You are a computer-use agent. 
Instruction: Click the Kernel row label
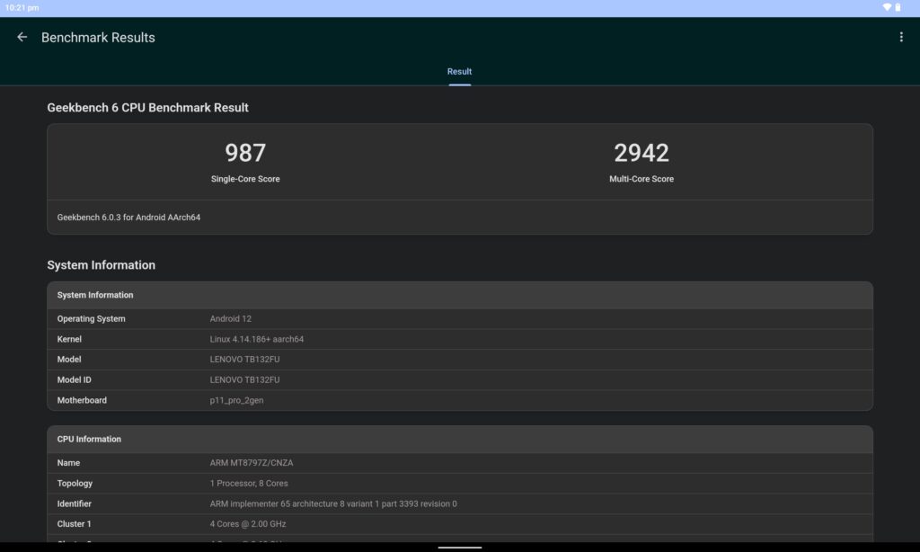pyautogui.click(x=69, y=340)
